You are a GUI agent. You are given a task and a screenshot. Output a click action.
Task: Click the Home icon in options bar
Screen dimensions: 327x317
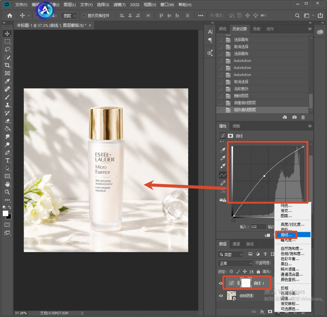coord(10,16)
